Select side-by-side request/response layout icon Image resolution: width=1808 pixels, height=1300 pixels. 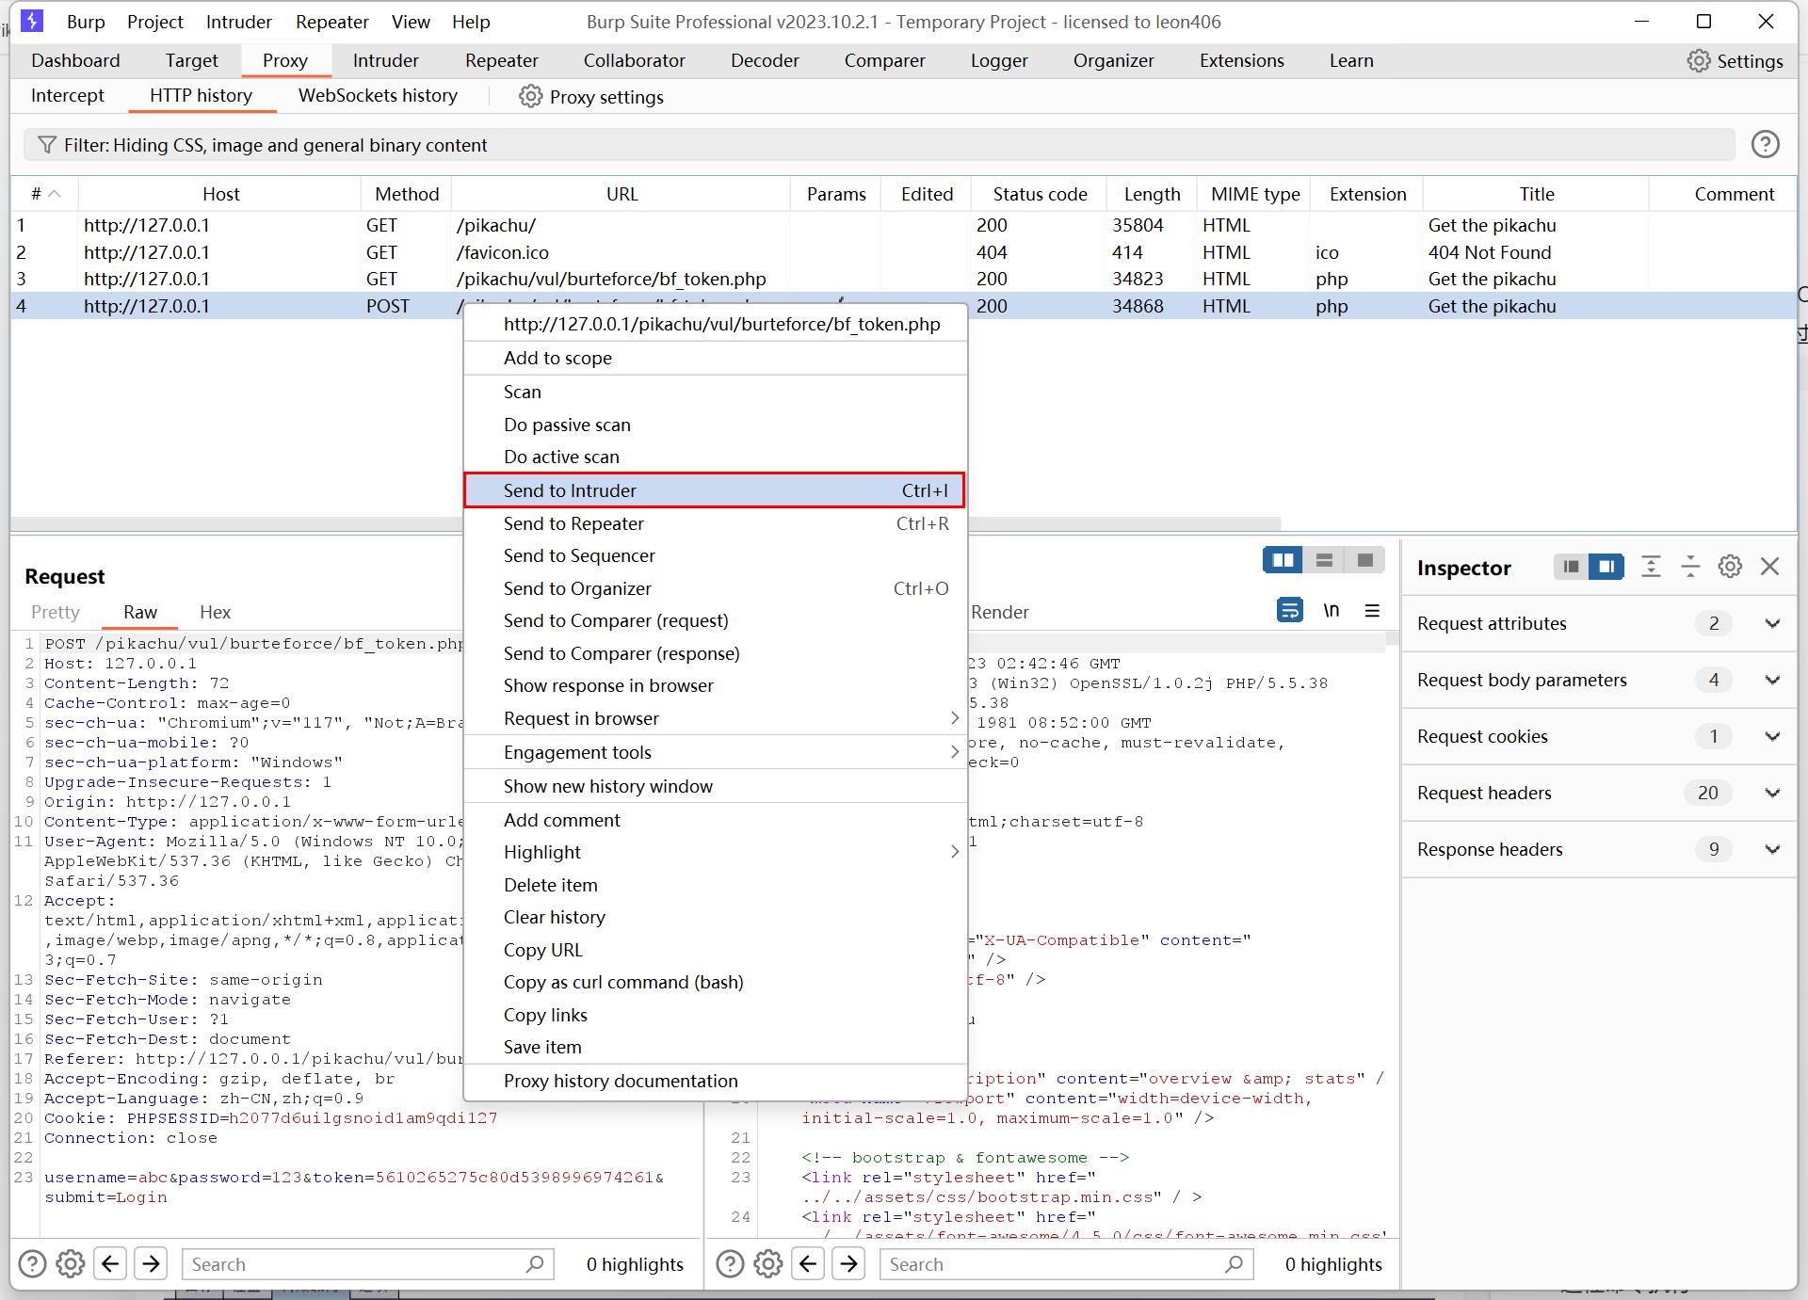pos(1283,560)
